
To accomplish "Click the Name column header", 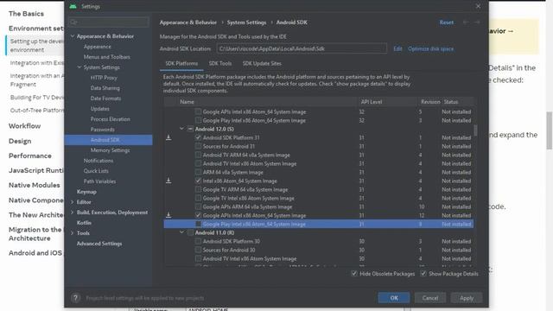I will point(187,102).
